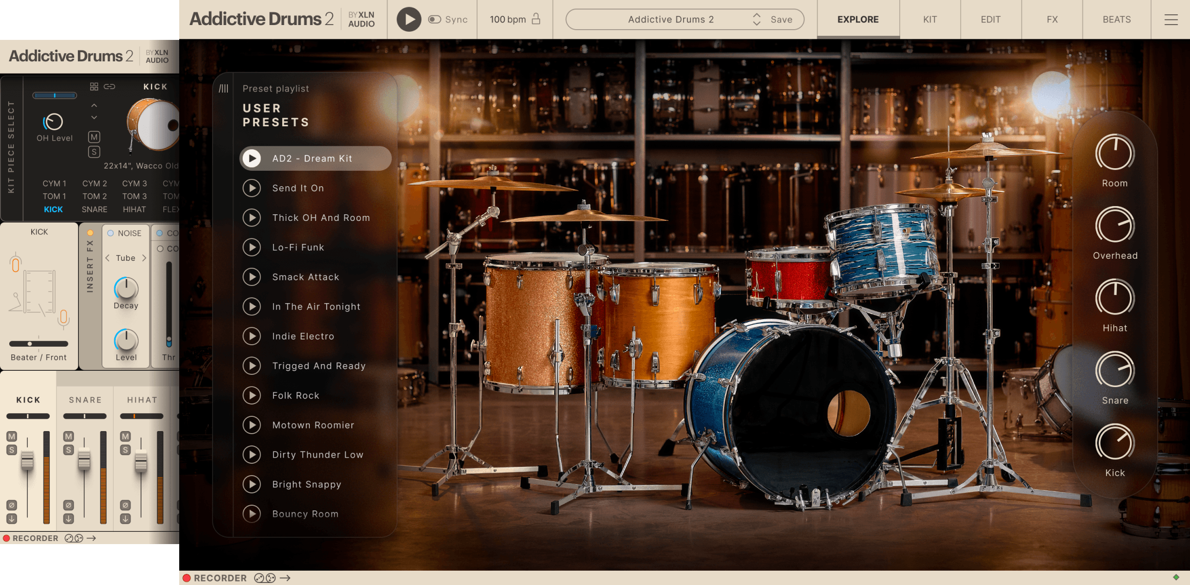Select KICK kit piece
1190x585 pixels.
53,210
